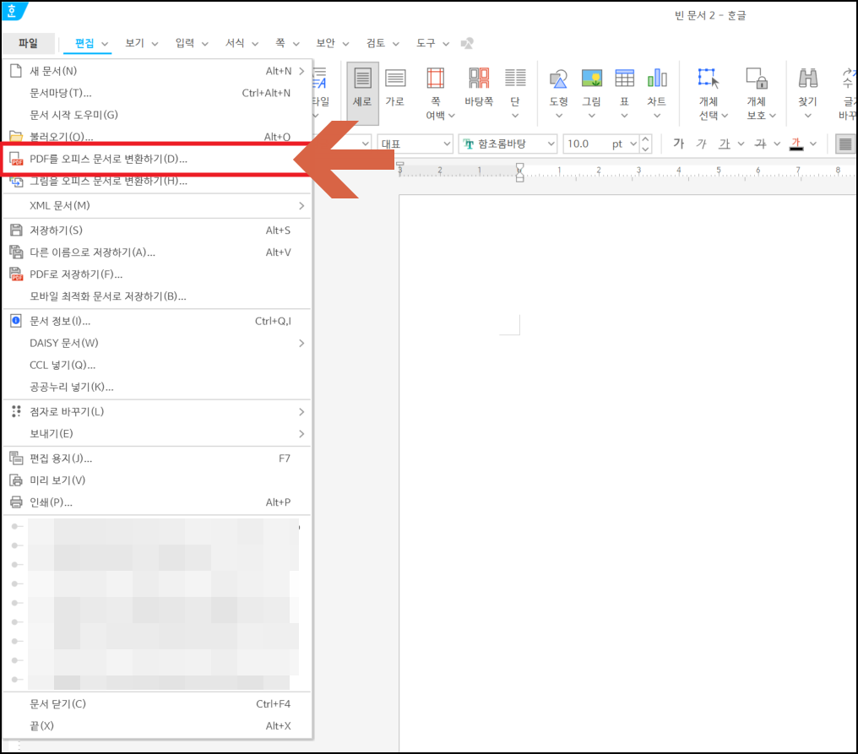858x754 pixels.
Task: Toggle bold 가 formatting
Action: [678, 144]
